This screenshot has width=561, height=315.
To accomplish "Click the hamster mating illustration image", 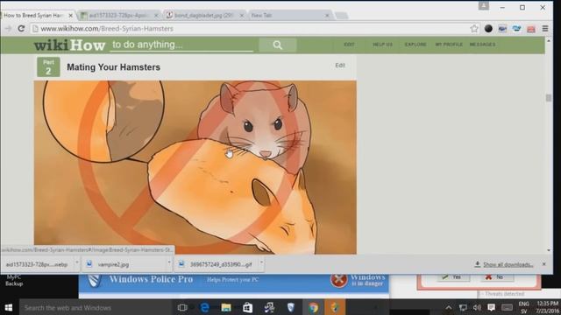I will coord(195,167).
